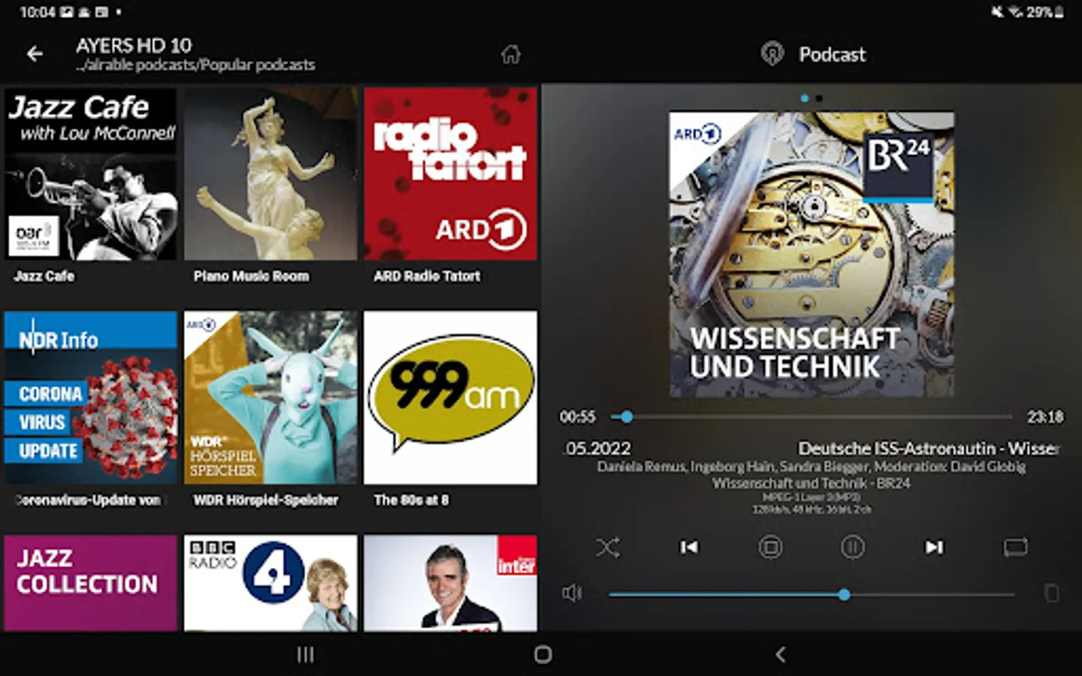Skip to previous track

[688, 547]
